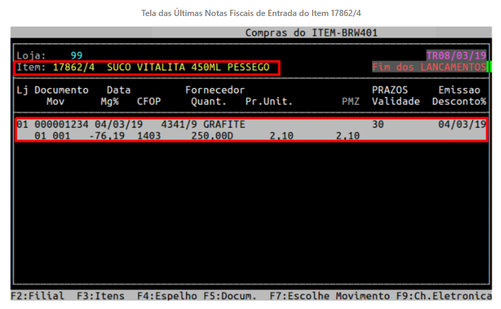
Task: Click the PMZ column header
Action: [350, 102]
